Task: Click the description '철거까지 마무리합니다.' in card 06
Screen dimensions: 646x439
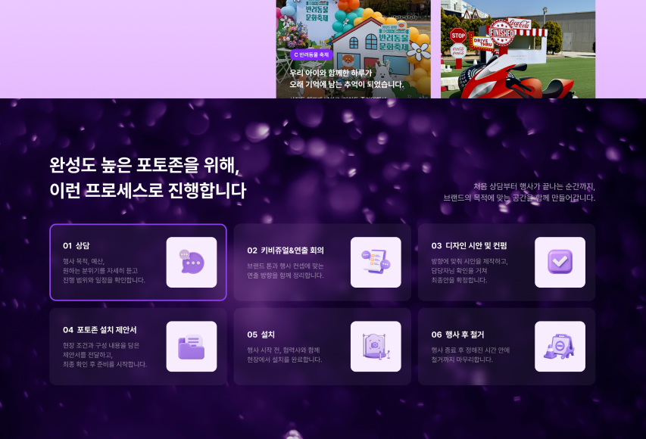Action: coord(462,360)
